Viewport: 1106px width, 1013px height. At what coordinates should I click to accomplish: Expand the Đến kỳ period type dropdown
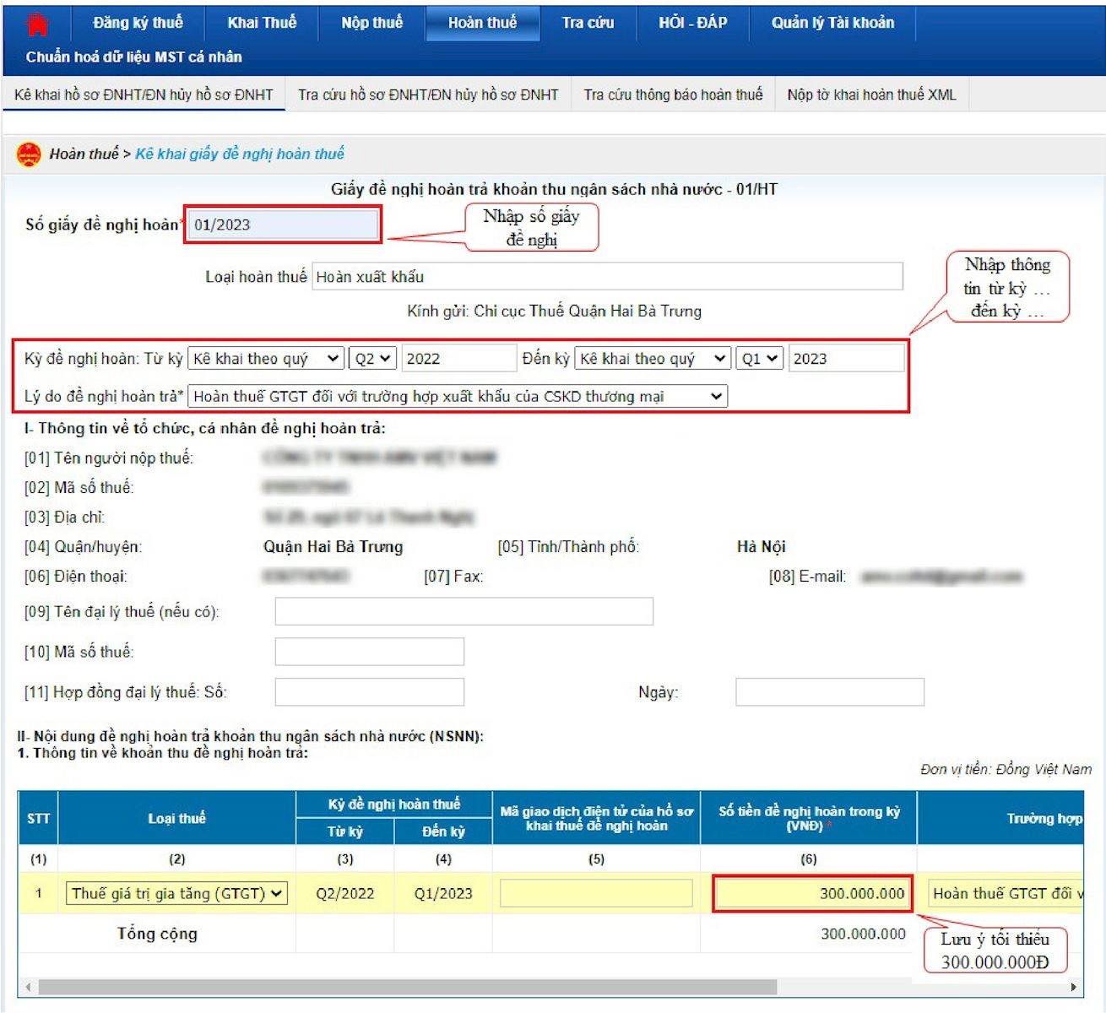coord(653,359)
